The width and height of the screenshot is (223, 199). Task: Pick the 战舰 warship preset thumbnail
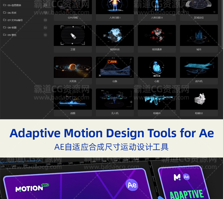click(73, 99)
